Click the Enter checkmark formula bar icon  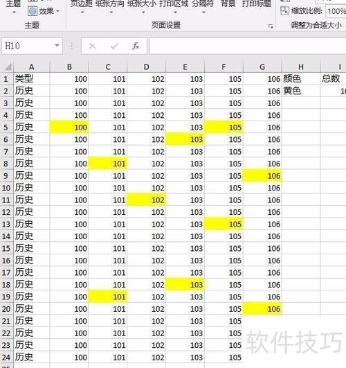114,46
